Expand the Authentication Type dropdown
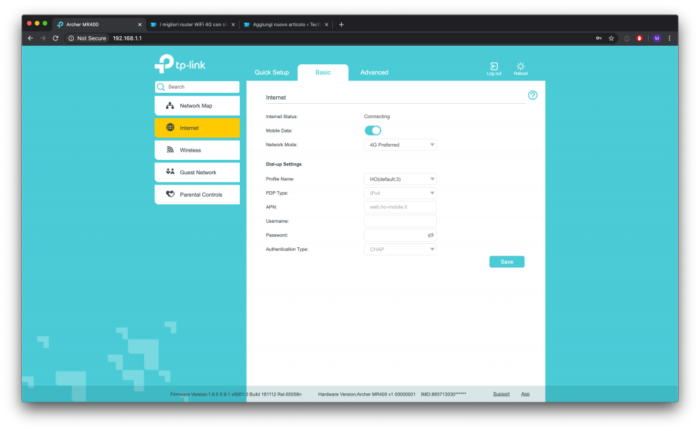The image size is (700, 431). coord(400,249)
